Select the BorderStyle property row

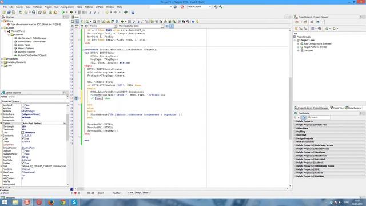[x=34, y=117]
